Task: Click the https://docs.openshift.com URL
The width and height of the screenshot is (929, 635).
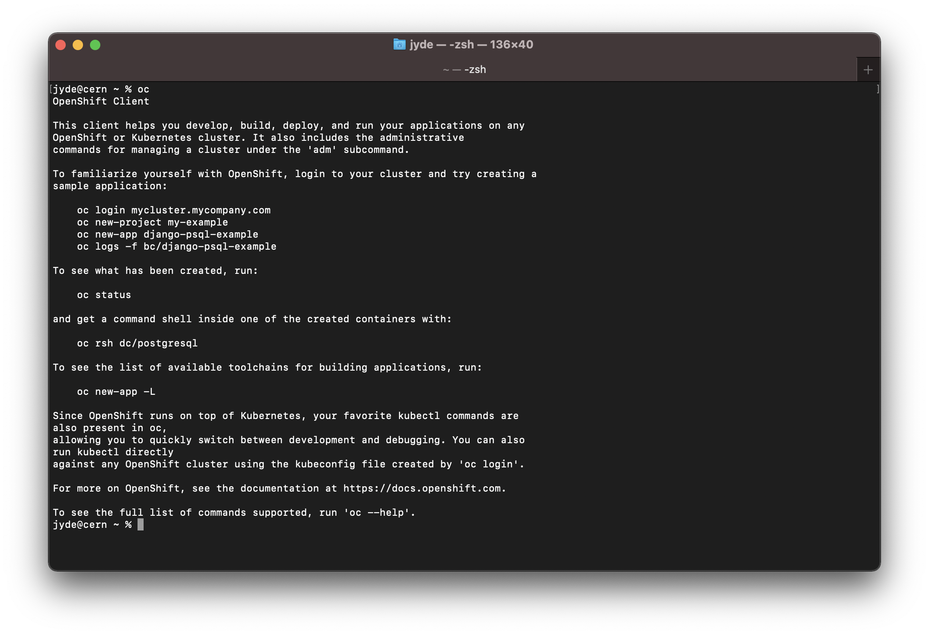Action: (422, 489)
